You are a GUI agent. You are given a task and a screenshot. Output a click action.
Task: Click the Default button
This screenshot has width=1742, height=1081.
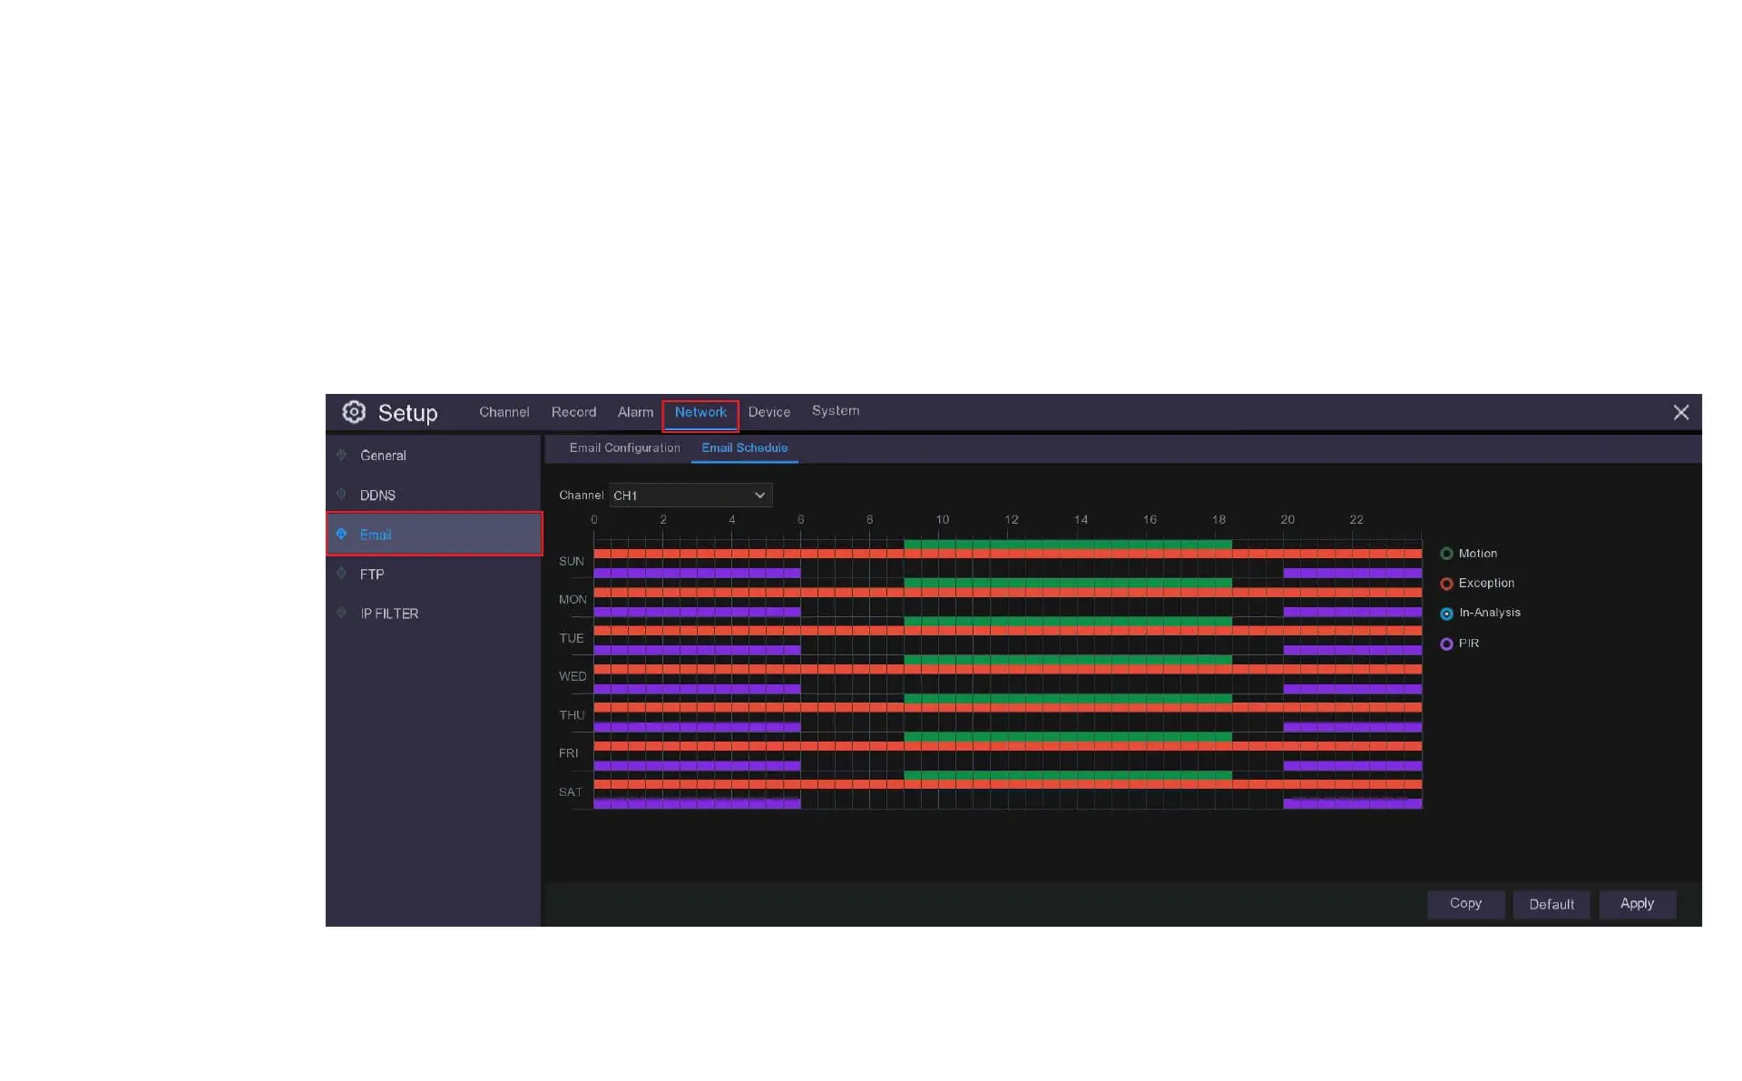(1551, 904)
